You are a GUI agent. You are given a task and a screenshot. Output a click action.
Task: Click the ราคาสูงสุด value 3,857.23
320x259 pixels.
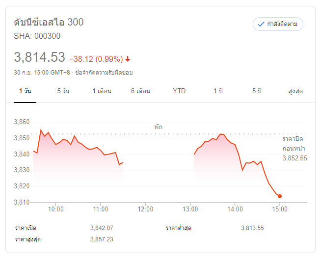click(x=102, y=239)
